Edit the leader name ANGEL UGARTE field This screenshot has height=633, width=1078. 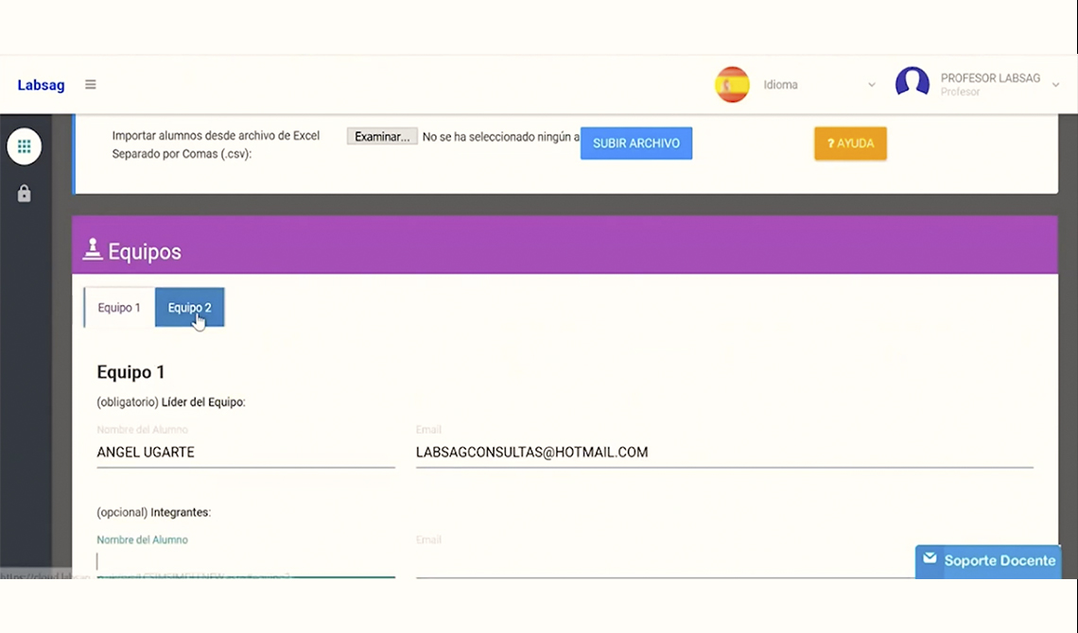pyautogui.click(x=246, y=453)
